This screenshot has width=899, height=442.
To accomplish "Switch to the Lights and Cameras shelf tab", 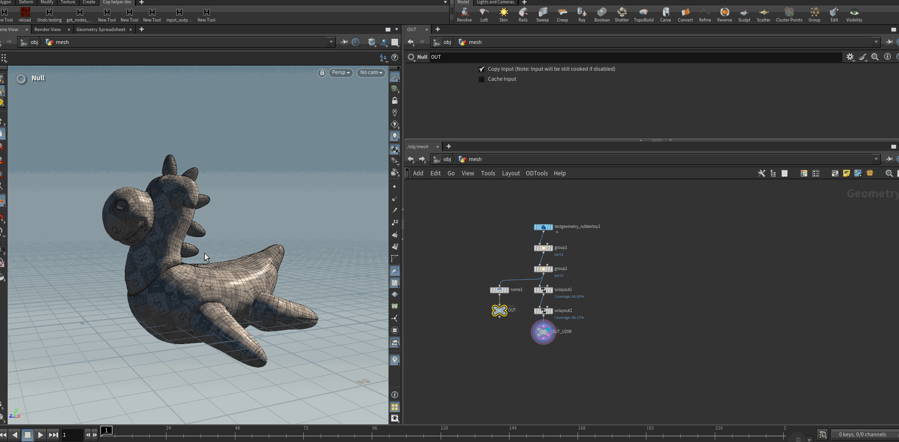I will click(495, 2).
